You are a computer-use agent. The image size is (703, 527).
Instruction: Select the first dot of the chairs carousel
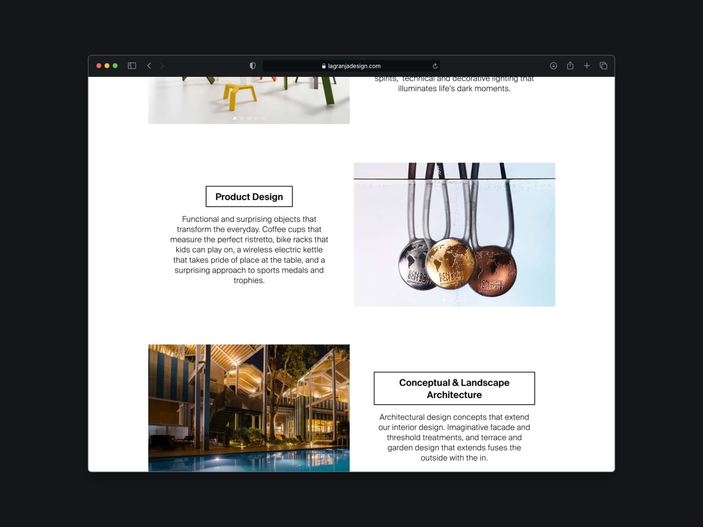pos(235,118)
